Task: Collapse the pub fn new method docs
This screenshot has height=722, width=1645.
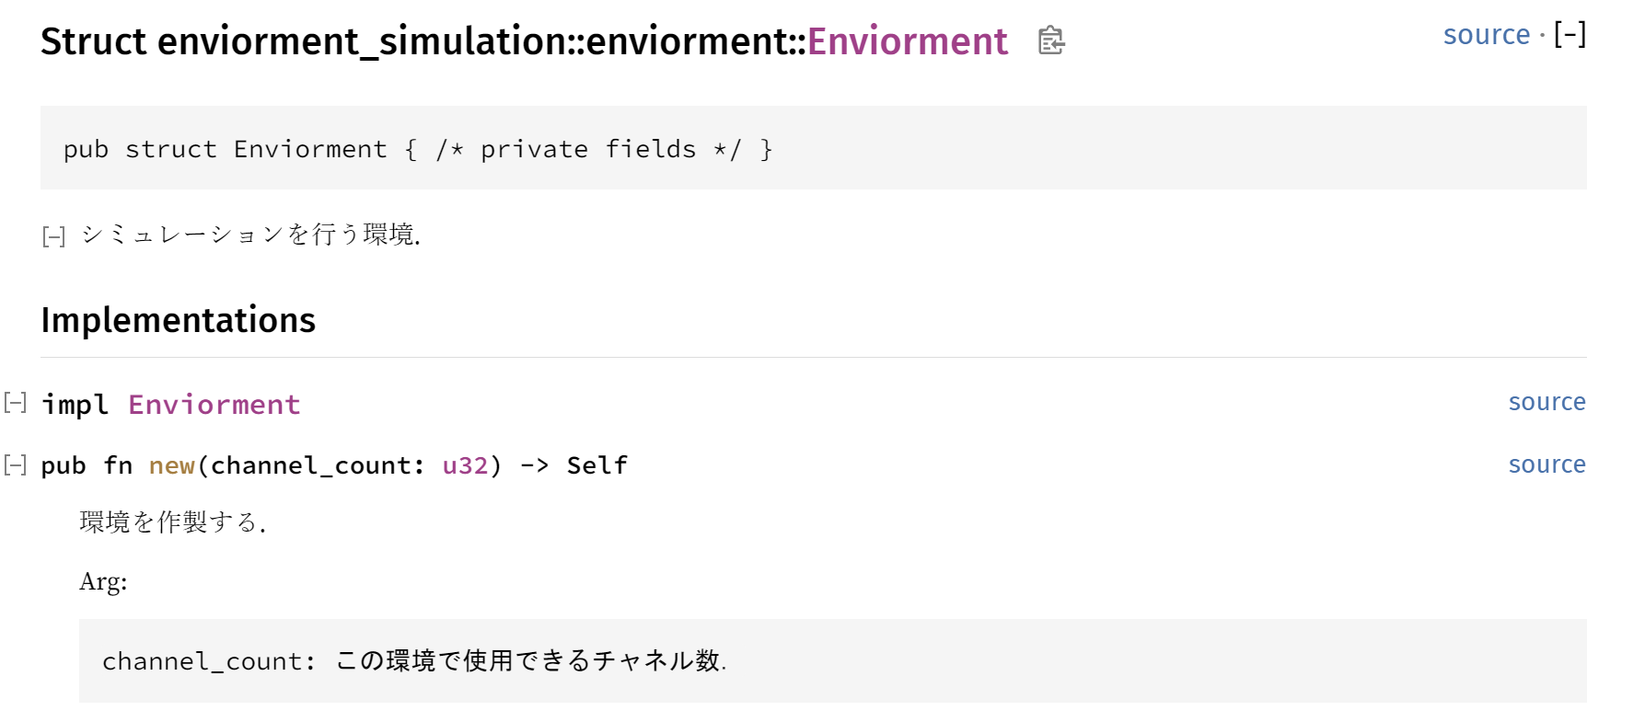Action: [x=15, y=464]
